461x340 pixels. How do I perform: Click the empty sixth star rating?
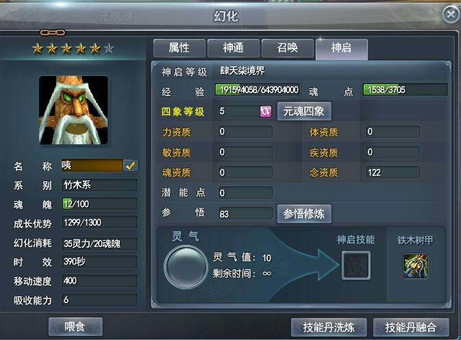pos(109,49)
